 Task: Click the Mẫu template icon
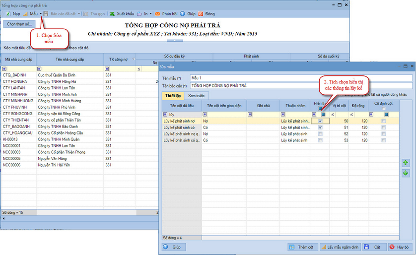(25, 14)
